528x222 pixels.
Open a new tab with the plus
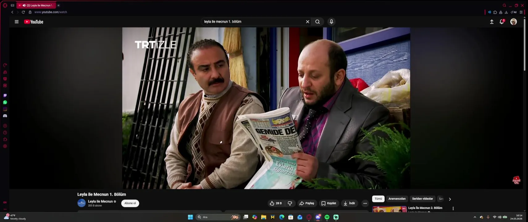click(58, 5)
